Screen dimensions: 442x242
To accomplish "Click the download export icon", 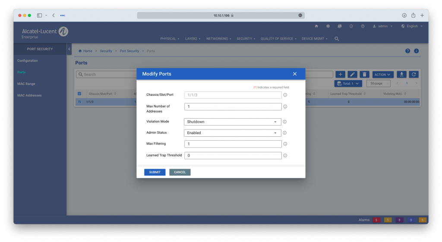I will coord(401,75).
